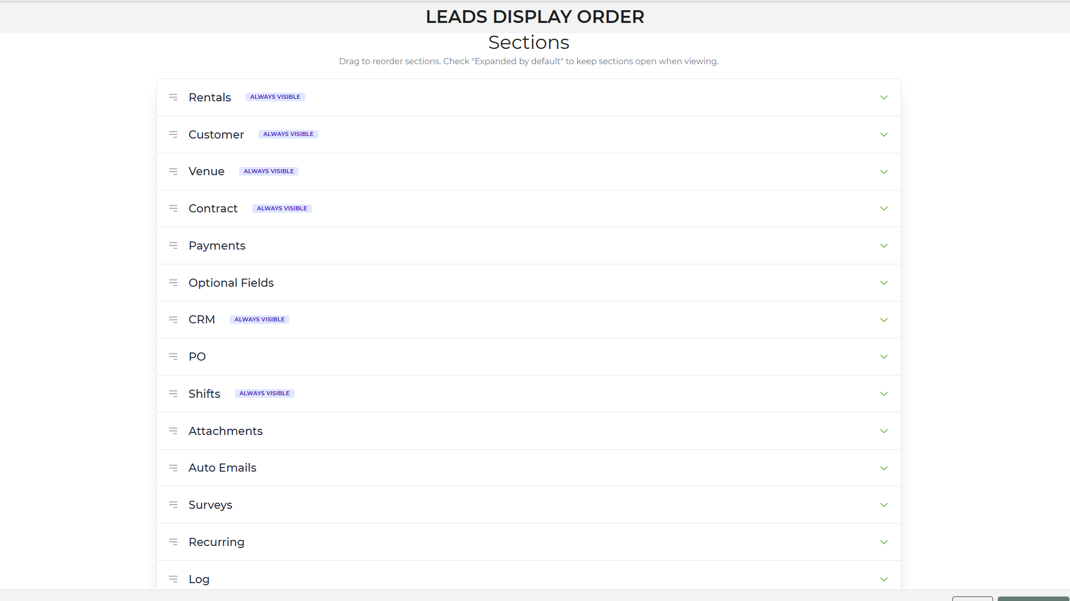Open the Surveys section chevron
Screen dimensions: 1070x601
pyautogui.click(x=884, y=505)
